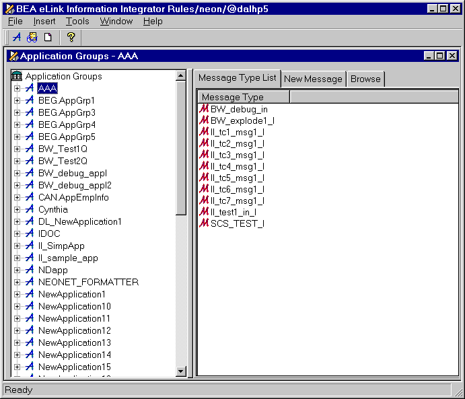
Task: Click the A icon beside BEG.AppGrp5
Action: pos(30,137)
